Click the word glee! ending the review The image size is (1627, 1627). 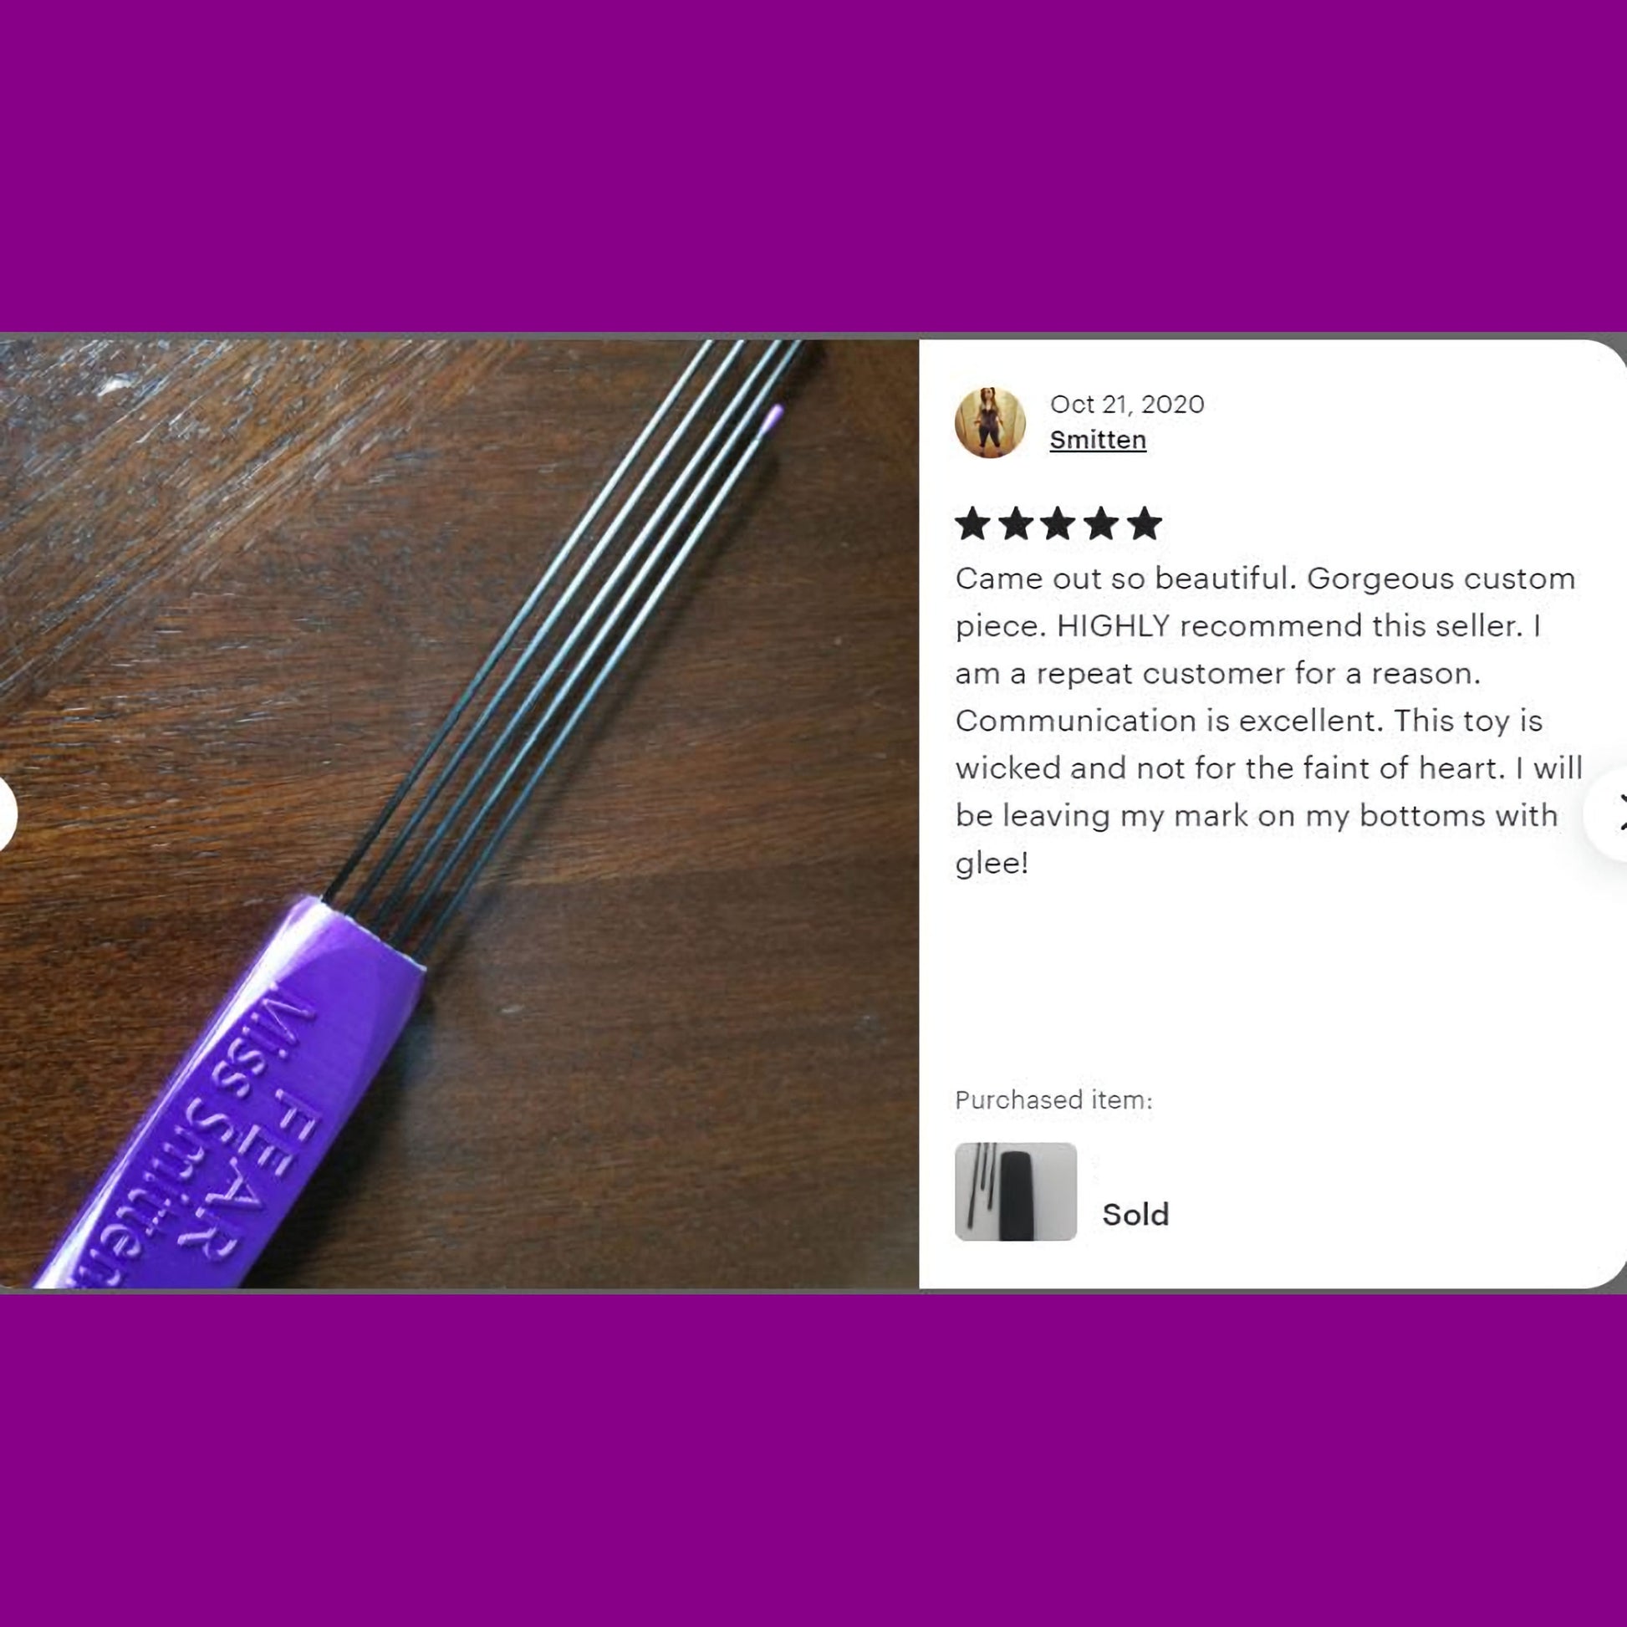tap(992, 863)
